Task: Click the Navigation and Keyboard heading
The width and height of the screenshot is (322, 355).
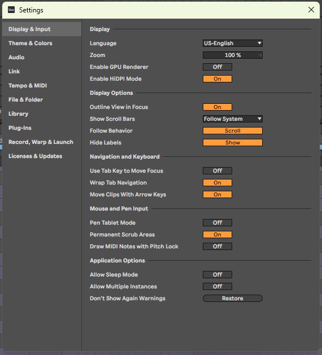Action: click(x=125, y=157)
